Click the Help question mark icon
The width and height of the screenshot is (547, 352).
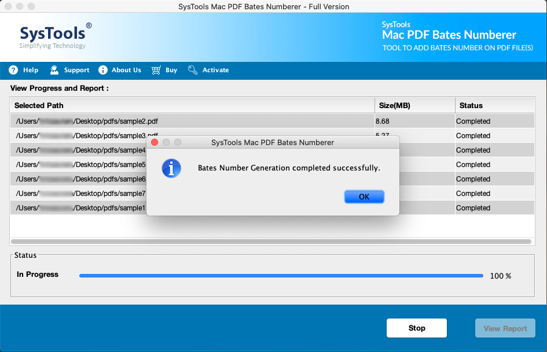pos(13,70)
